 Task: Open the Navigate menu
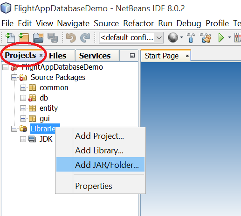pyautogui.click(x=73, y=23)
